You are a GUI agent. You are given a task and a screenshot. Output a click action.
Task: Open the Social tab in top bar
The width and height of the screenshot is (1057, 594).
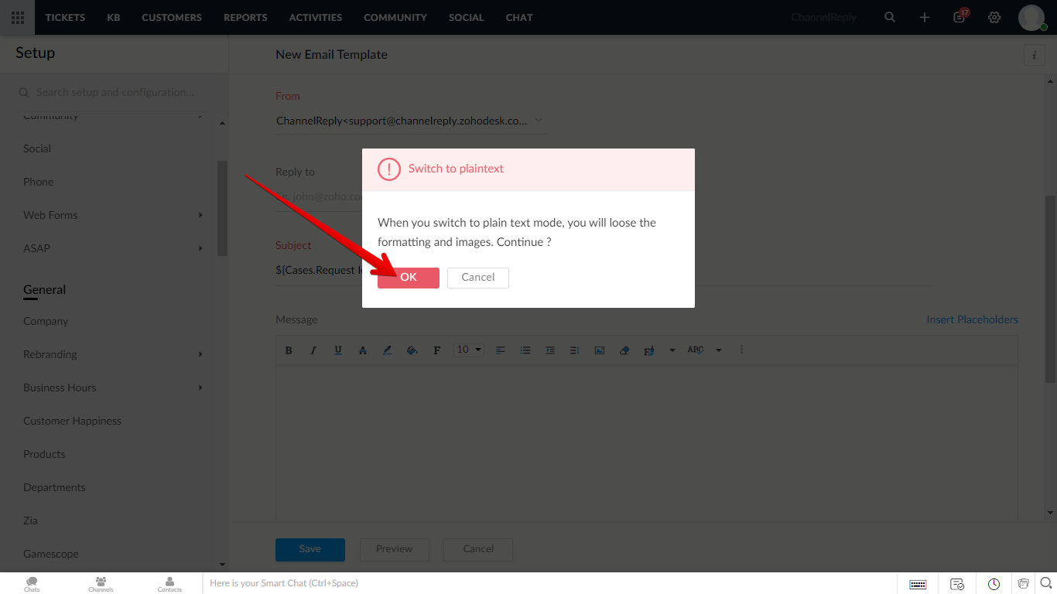point(465,17)
